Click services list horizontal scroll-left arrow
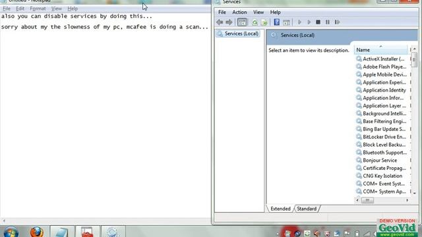422x237 pixels. pos(357,200)
